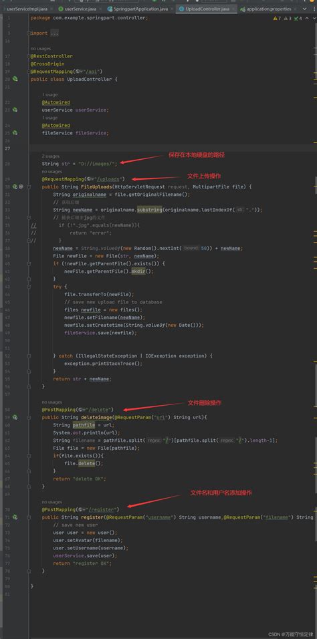Click "no usages" hint above @RestController

[41, 49]
